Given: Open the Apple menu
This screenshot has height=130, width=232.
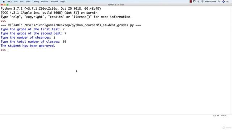Looking at the screenshot, I should coord(4,1).
